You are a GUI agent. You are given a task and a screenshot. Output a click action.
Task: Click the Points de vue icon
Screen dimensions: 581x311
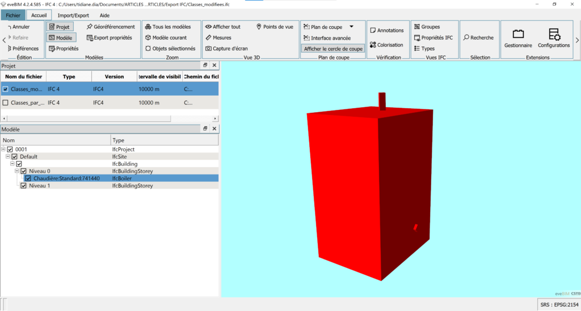(259, 27)
